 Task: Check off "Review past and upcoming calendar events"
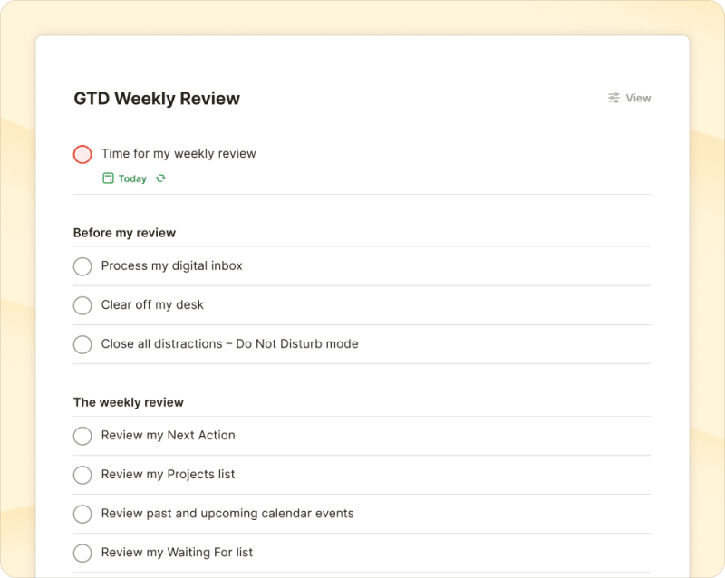click(82, 514)
